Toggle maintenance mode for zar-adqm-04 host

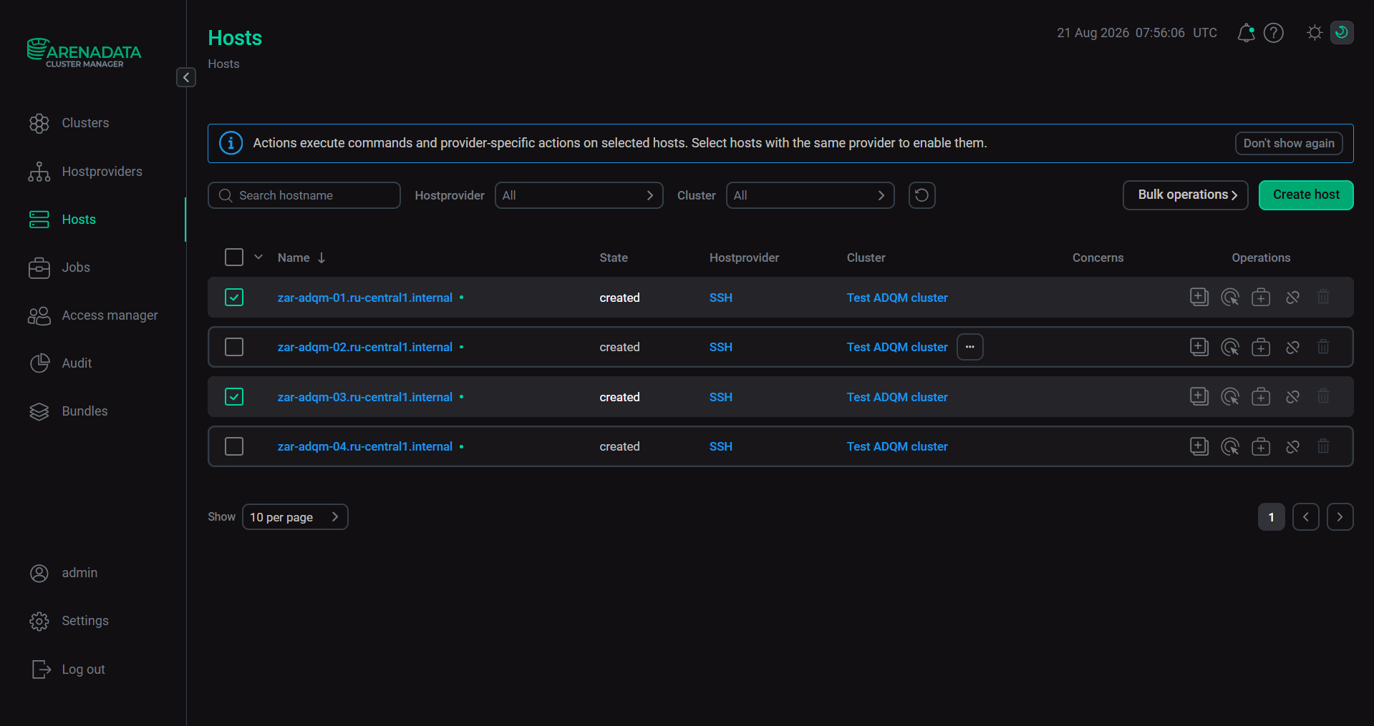(x=1261, y=446)
